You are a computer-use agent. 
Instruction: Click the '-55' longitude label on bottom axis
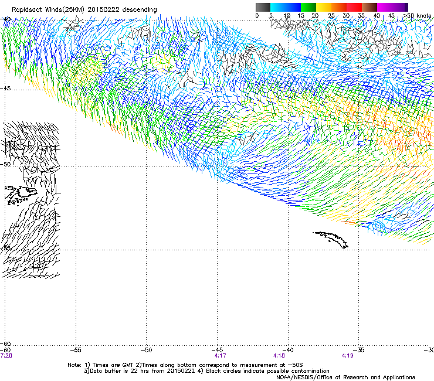(x=76, y=350)
